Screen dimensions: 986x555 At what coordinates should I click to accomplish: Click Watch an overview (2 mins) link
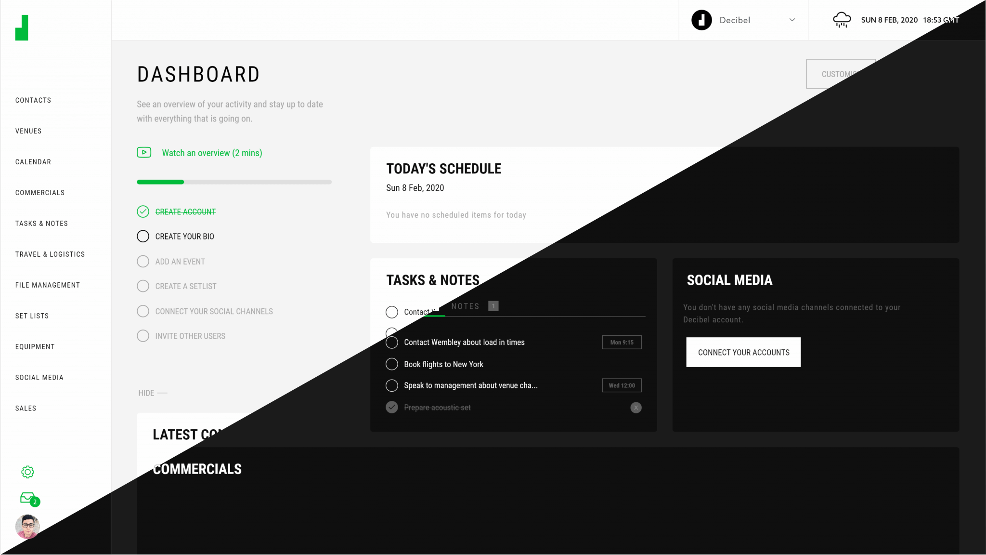coord(212,152)
